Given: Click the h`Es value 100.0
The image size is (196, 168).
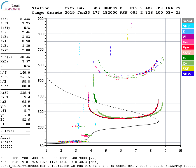Looking at the screenshot, I should 25,86.
